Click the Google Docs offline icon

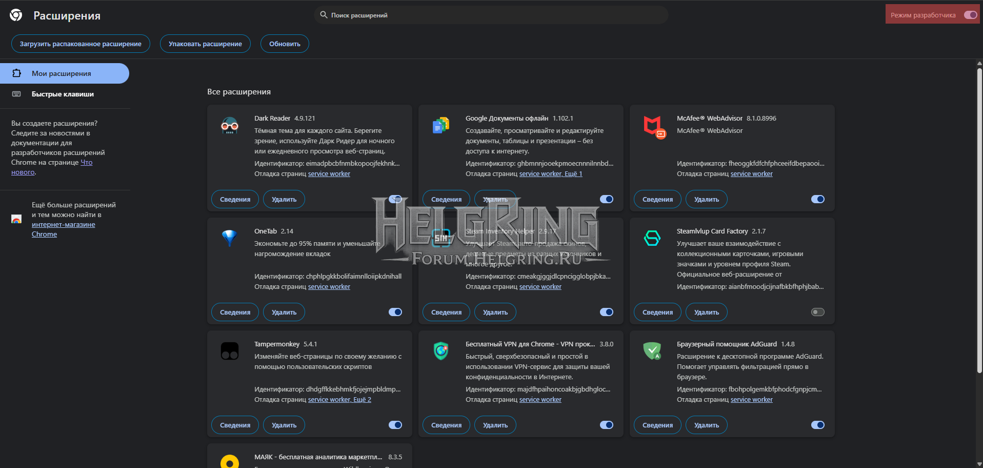point(441,125)
